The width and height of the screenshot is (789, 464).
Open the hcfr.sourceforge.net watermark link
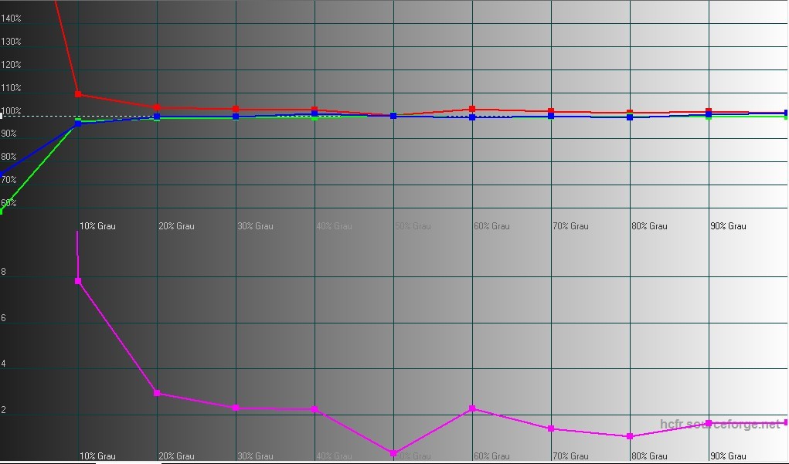(721, 425)
